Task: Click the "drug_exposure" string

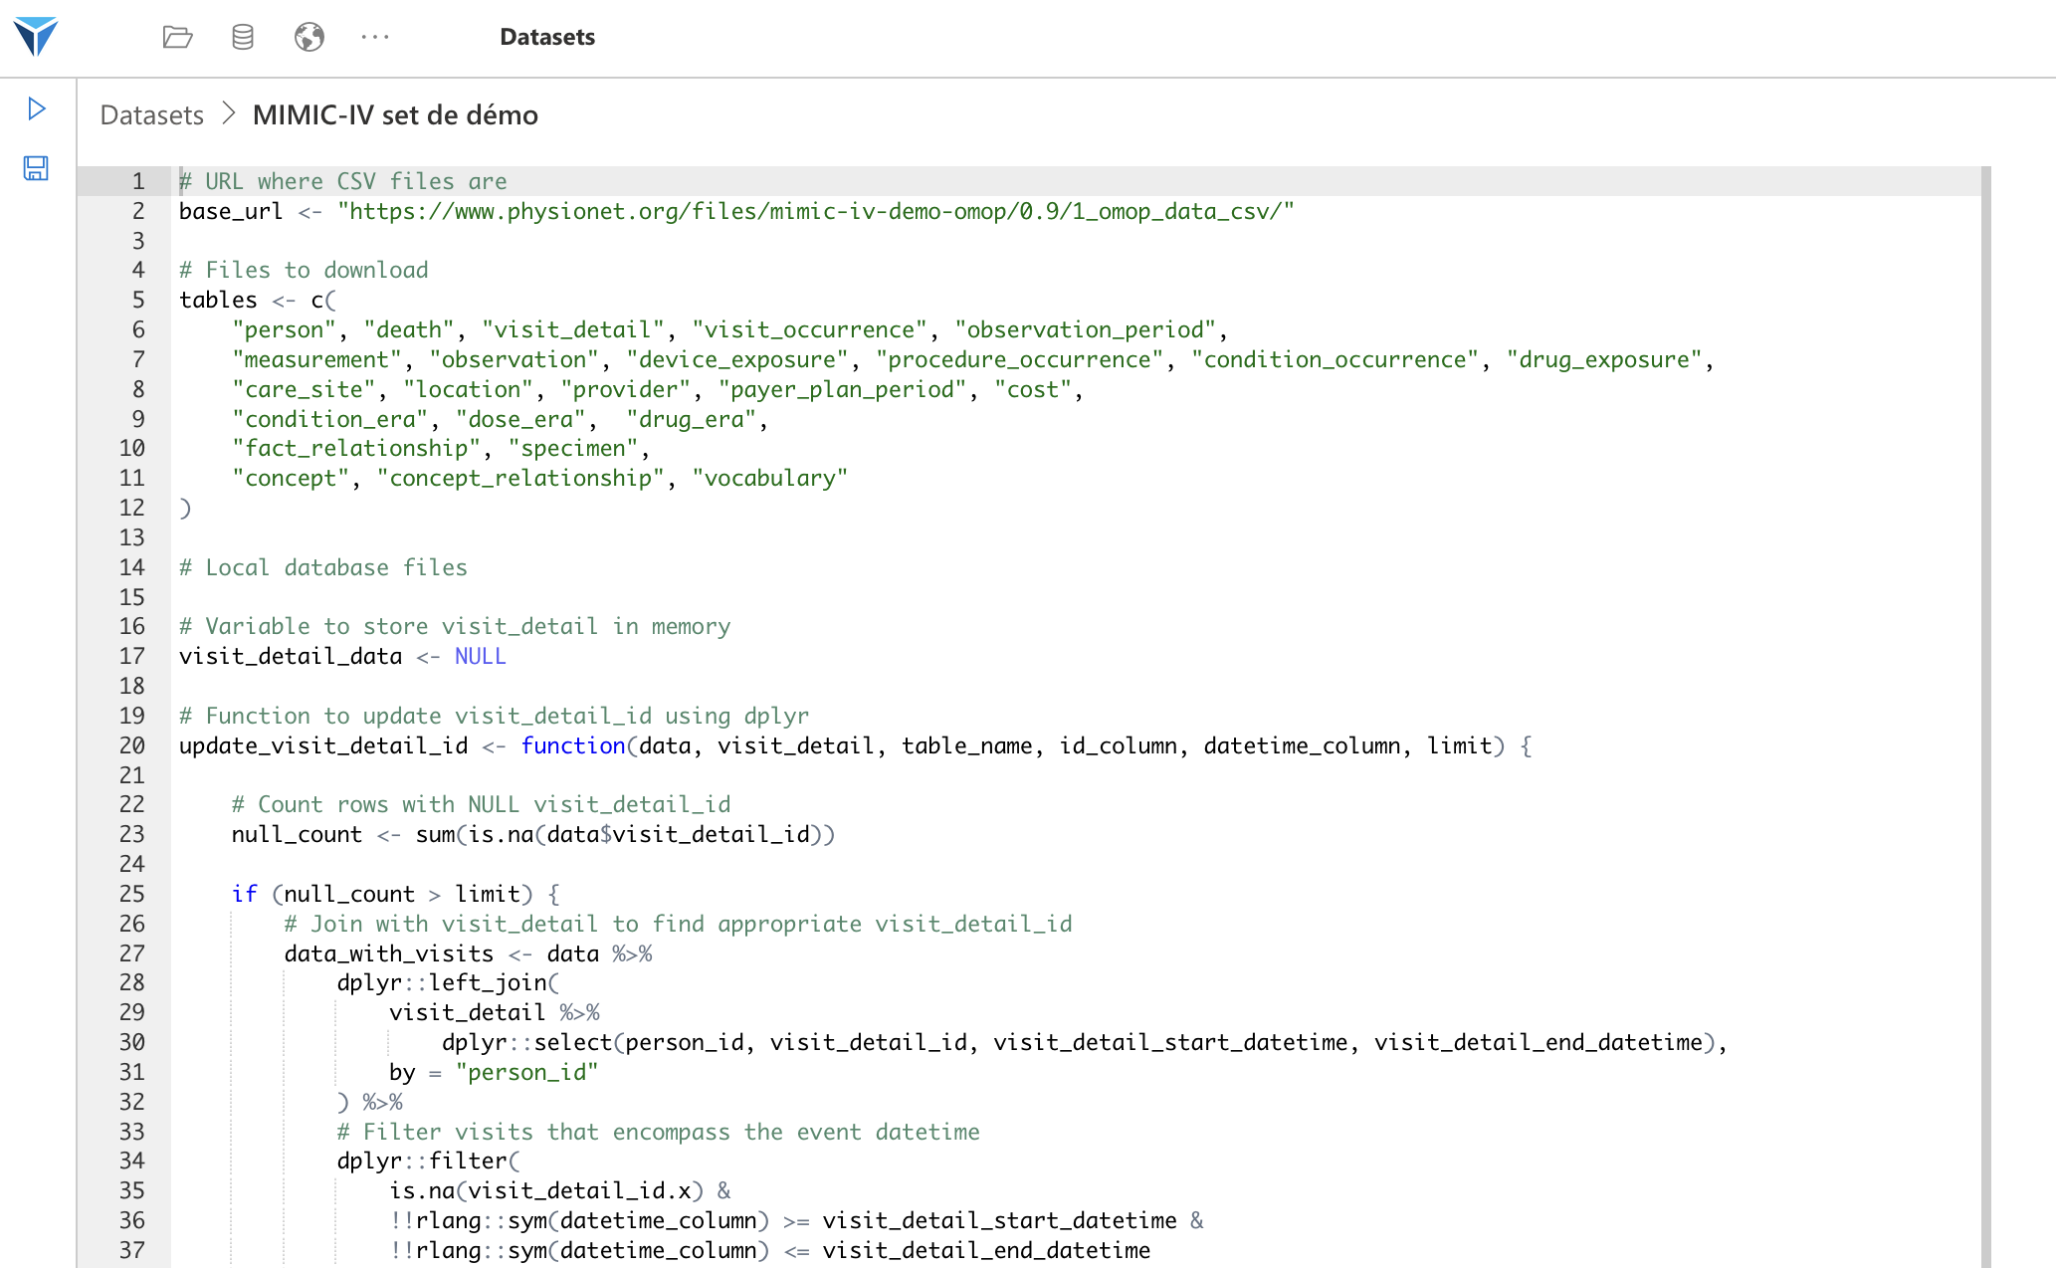Action: click(1604, 359)
